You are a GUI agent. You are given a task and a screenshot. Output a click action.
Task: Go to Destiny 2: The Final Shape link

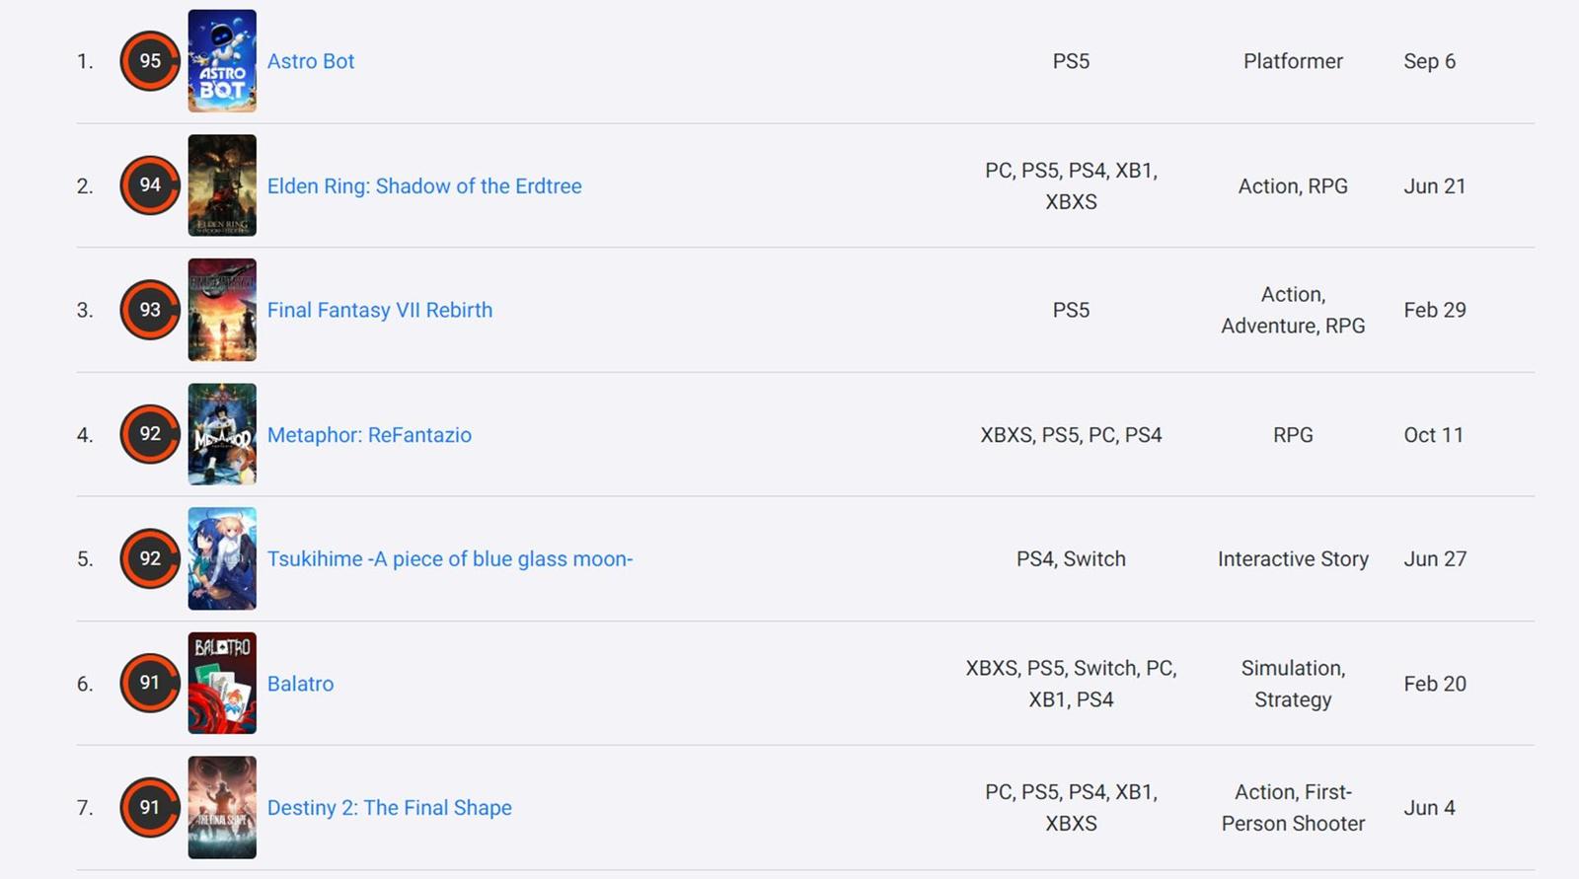(x=390, y=808)
